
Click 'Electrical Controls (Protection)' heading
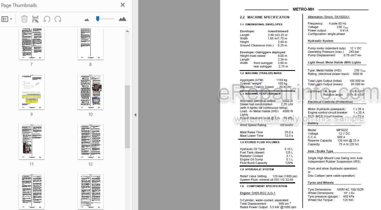click(330, 102)
